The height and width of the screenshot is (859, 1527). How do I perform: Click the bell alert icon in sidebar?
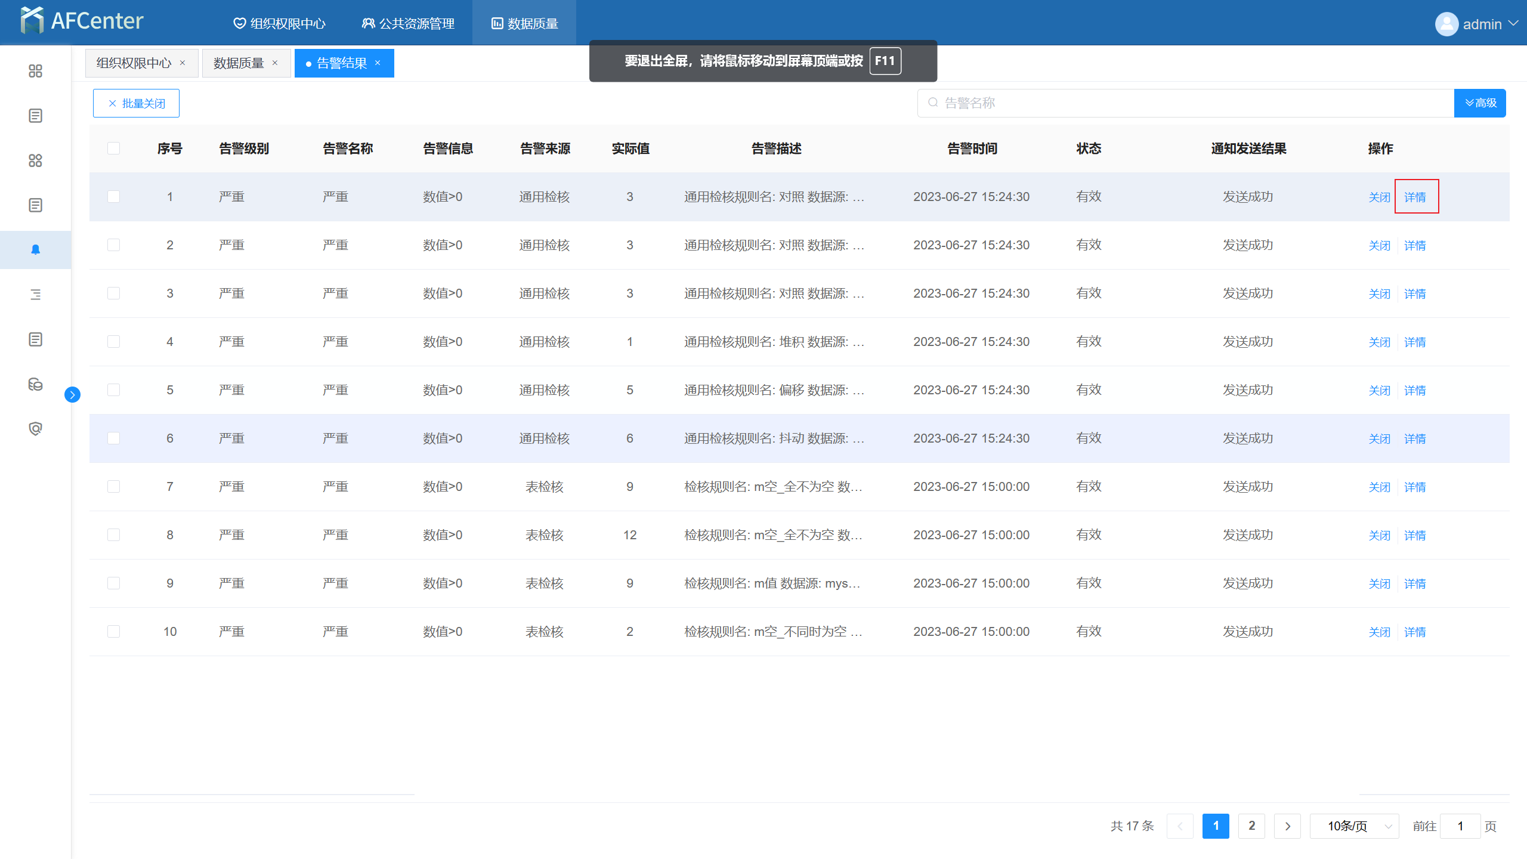pos(35,250)
